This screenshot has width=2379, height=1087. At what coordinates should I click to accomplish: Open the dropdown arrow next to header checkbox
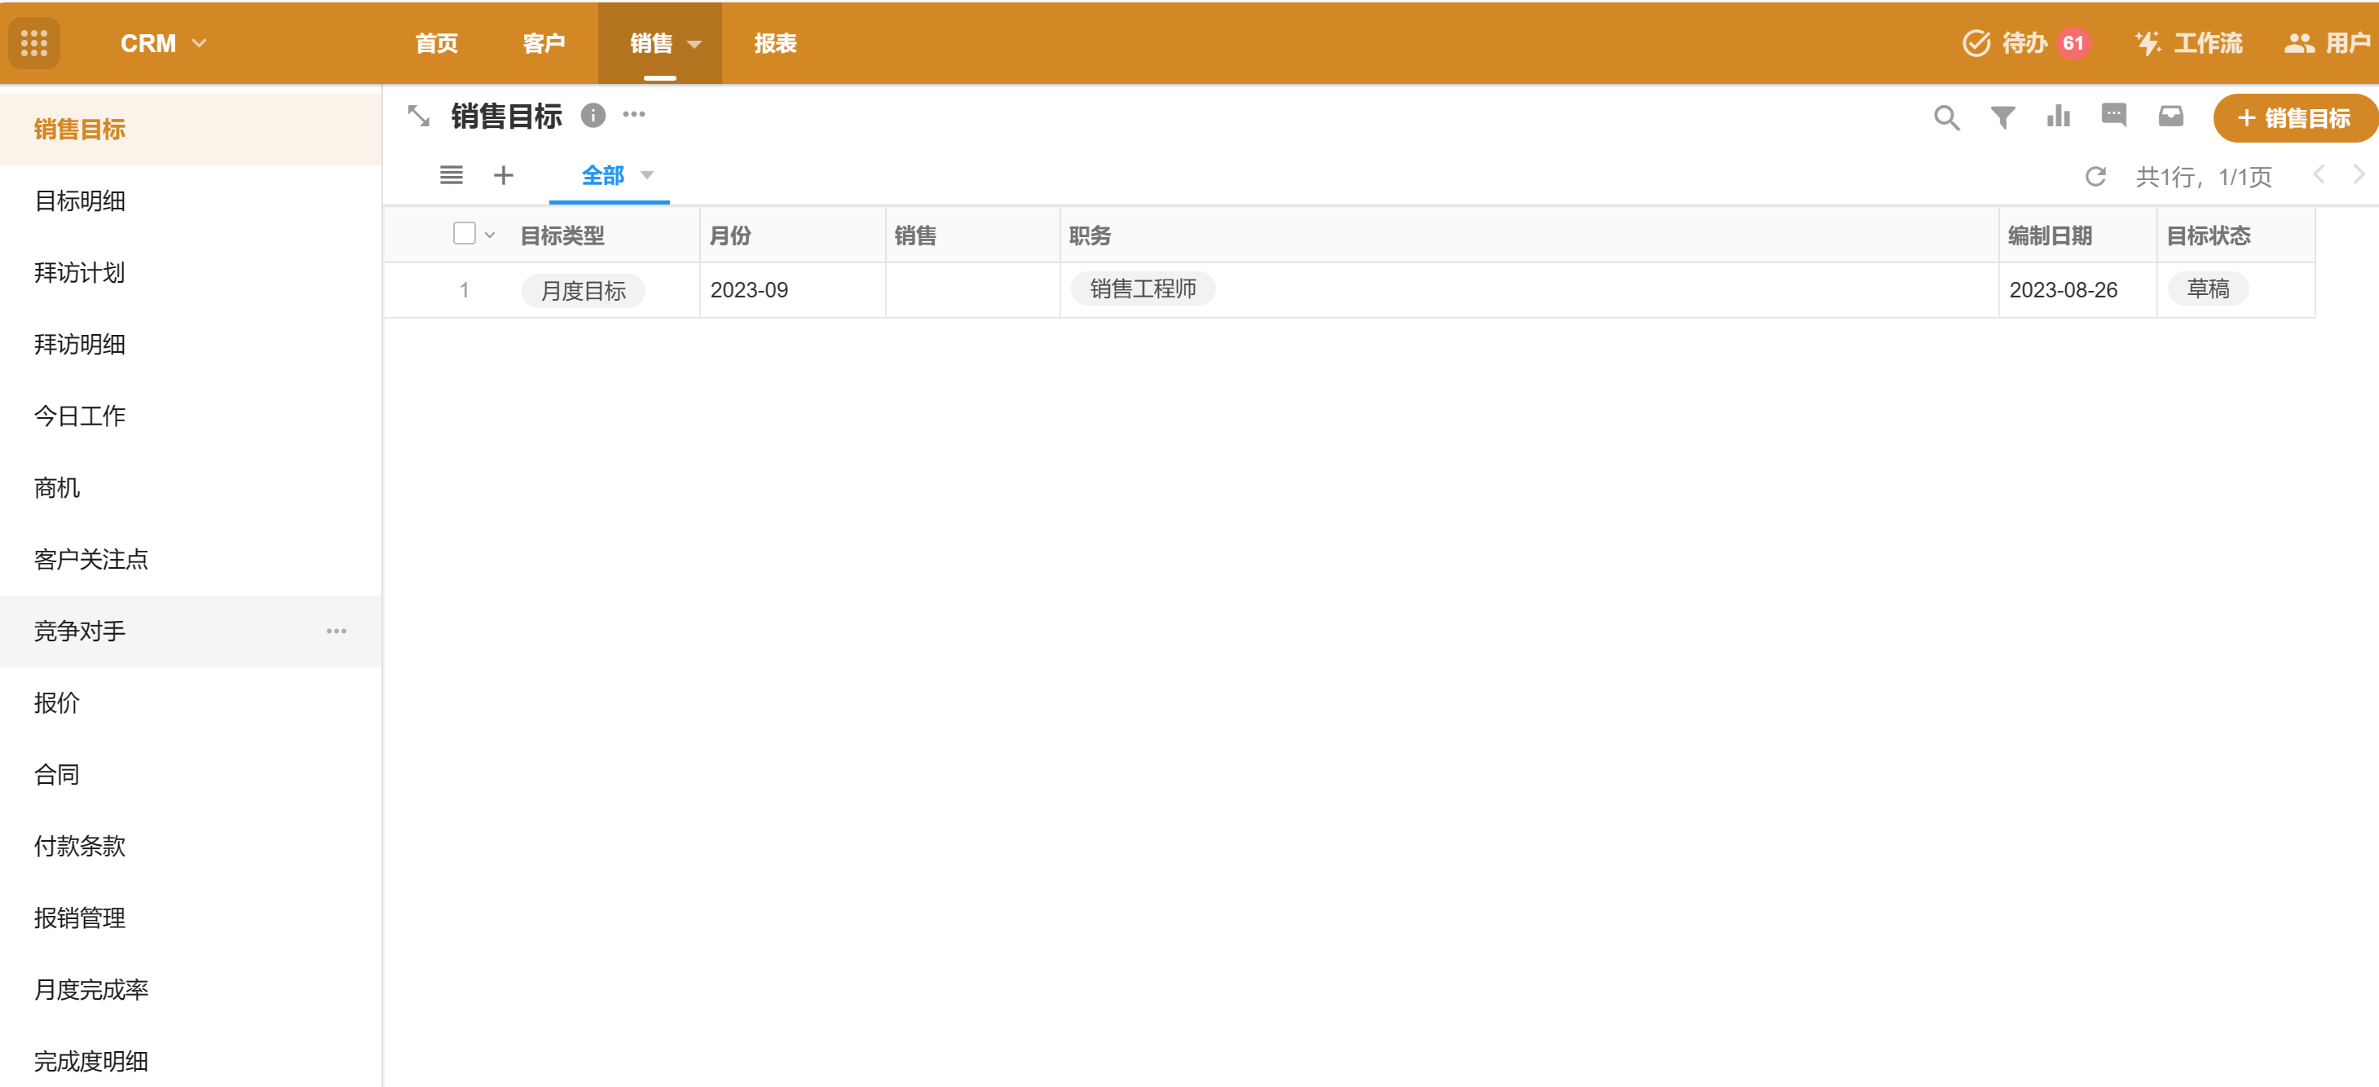[x=491, y=235]
